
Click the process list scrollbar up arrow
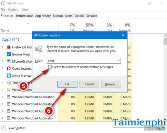[165, 36]
